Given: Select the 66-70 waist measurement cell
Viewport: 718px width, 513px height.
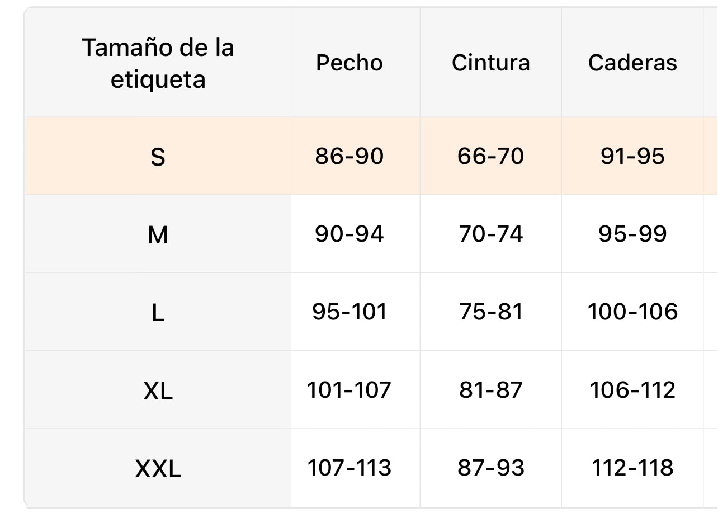Looking at the screenshot, I should 490,156.
